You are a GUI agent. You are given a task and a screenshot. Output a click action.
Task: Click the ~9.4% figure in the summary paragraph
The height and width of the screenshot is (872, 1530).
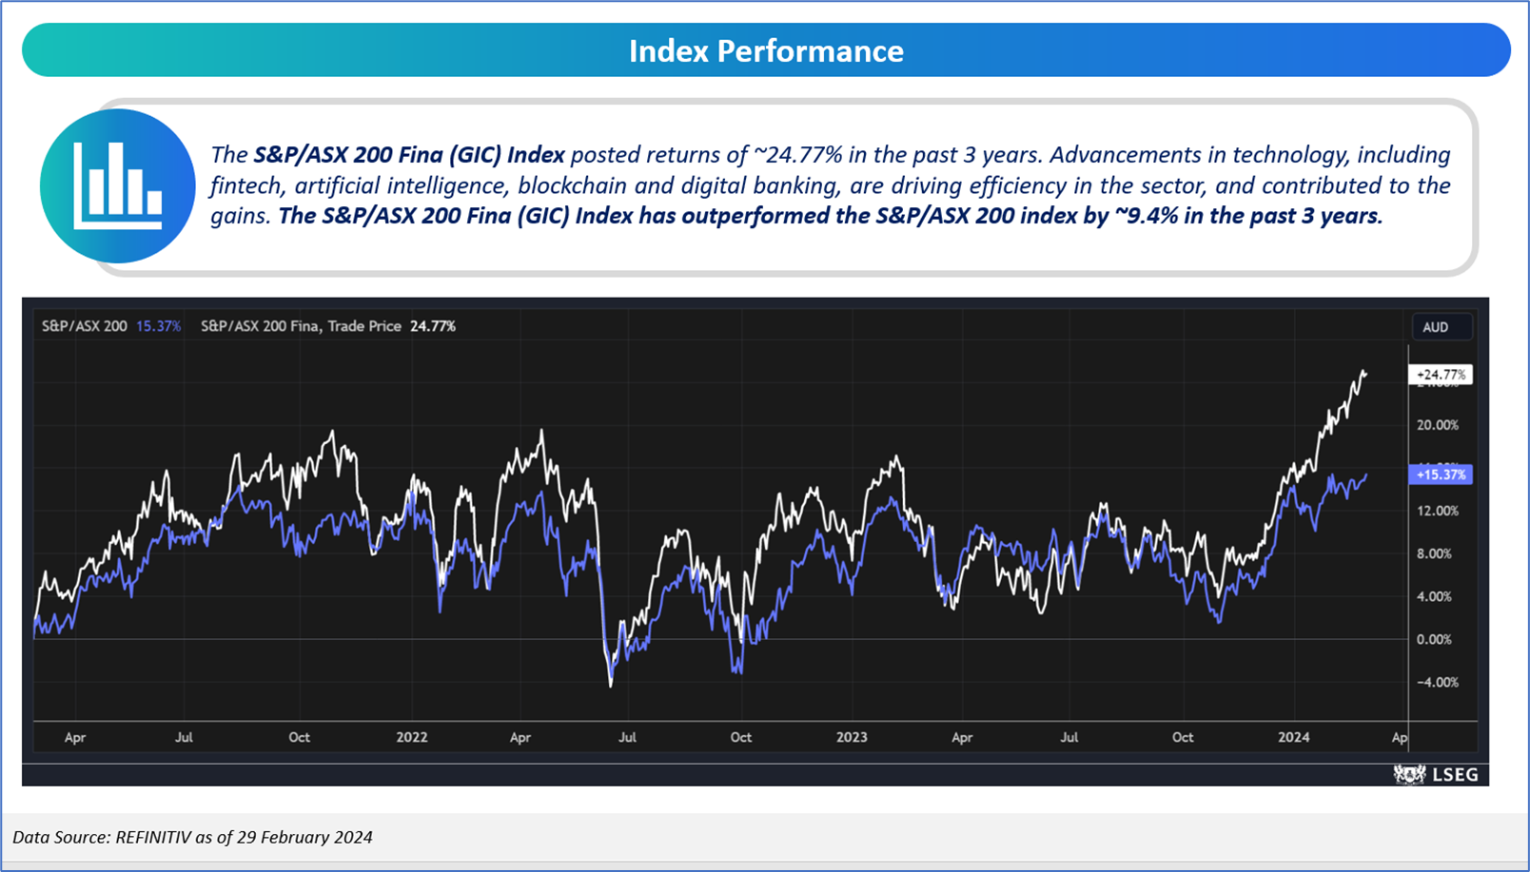tap(1147, 216)
